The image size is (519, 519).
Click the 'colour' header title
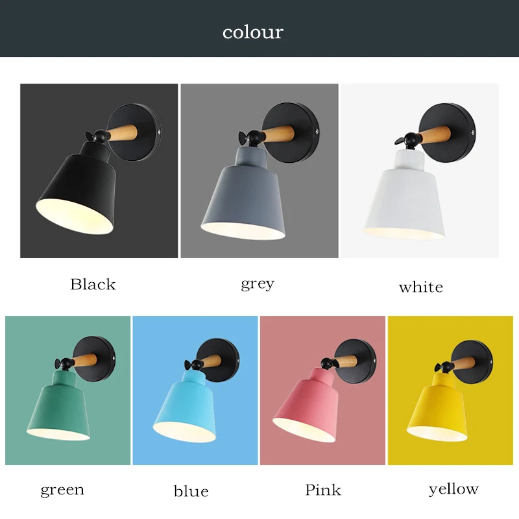253,32
